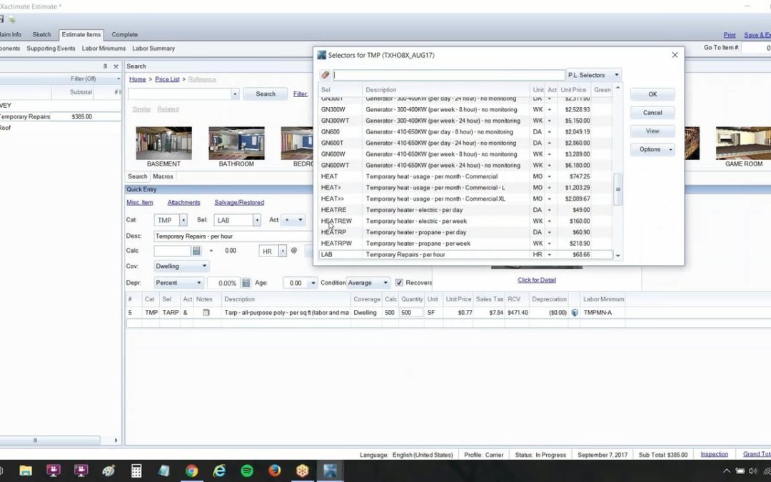Screen dimensions: 771x482
Task: Open the Salvage/Restored link
Action: 239,202
